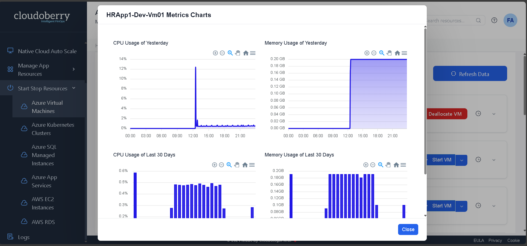Open schedule clock icon in Deallocate VM row

tap(478, 113)
